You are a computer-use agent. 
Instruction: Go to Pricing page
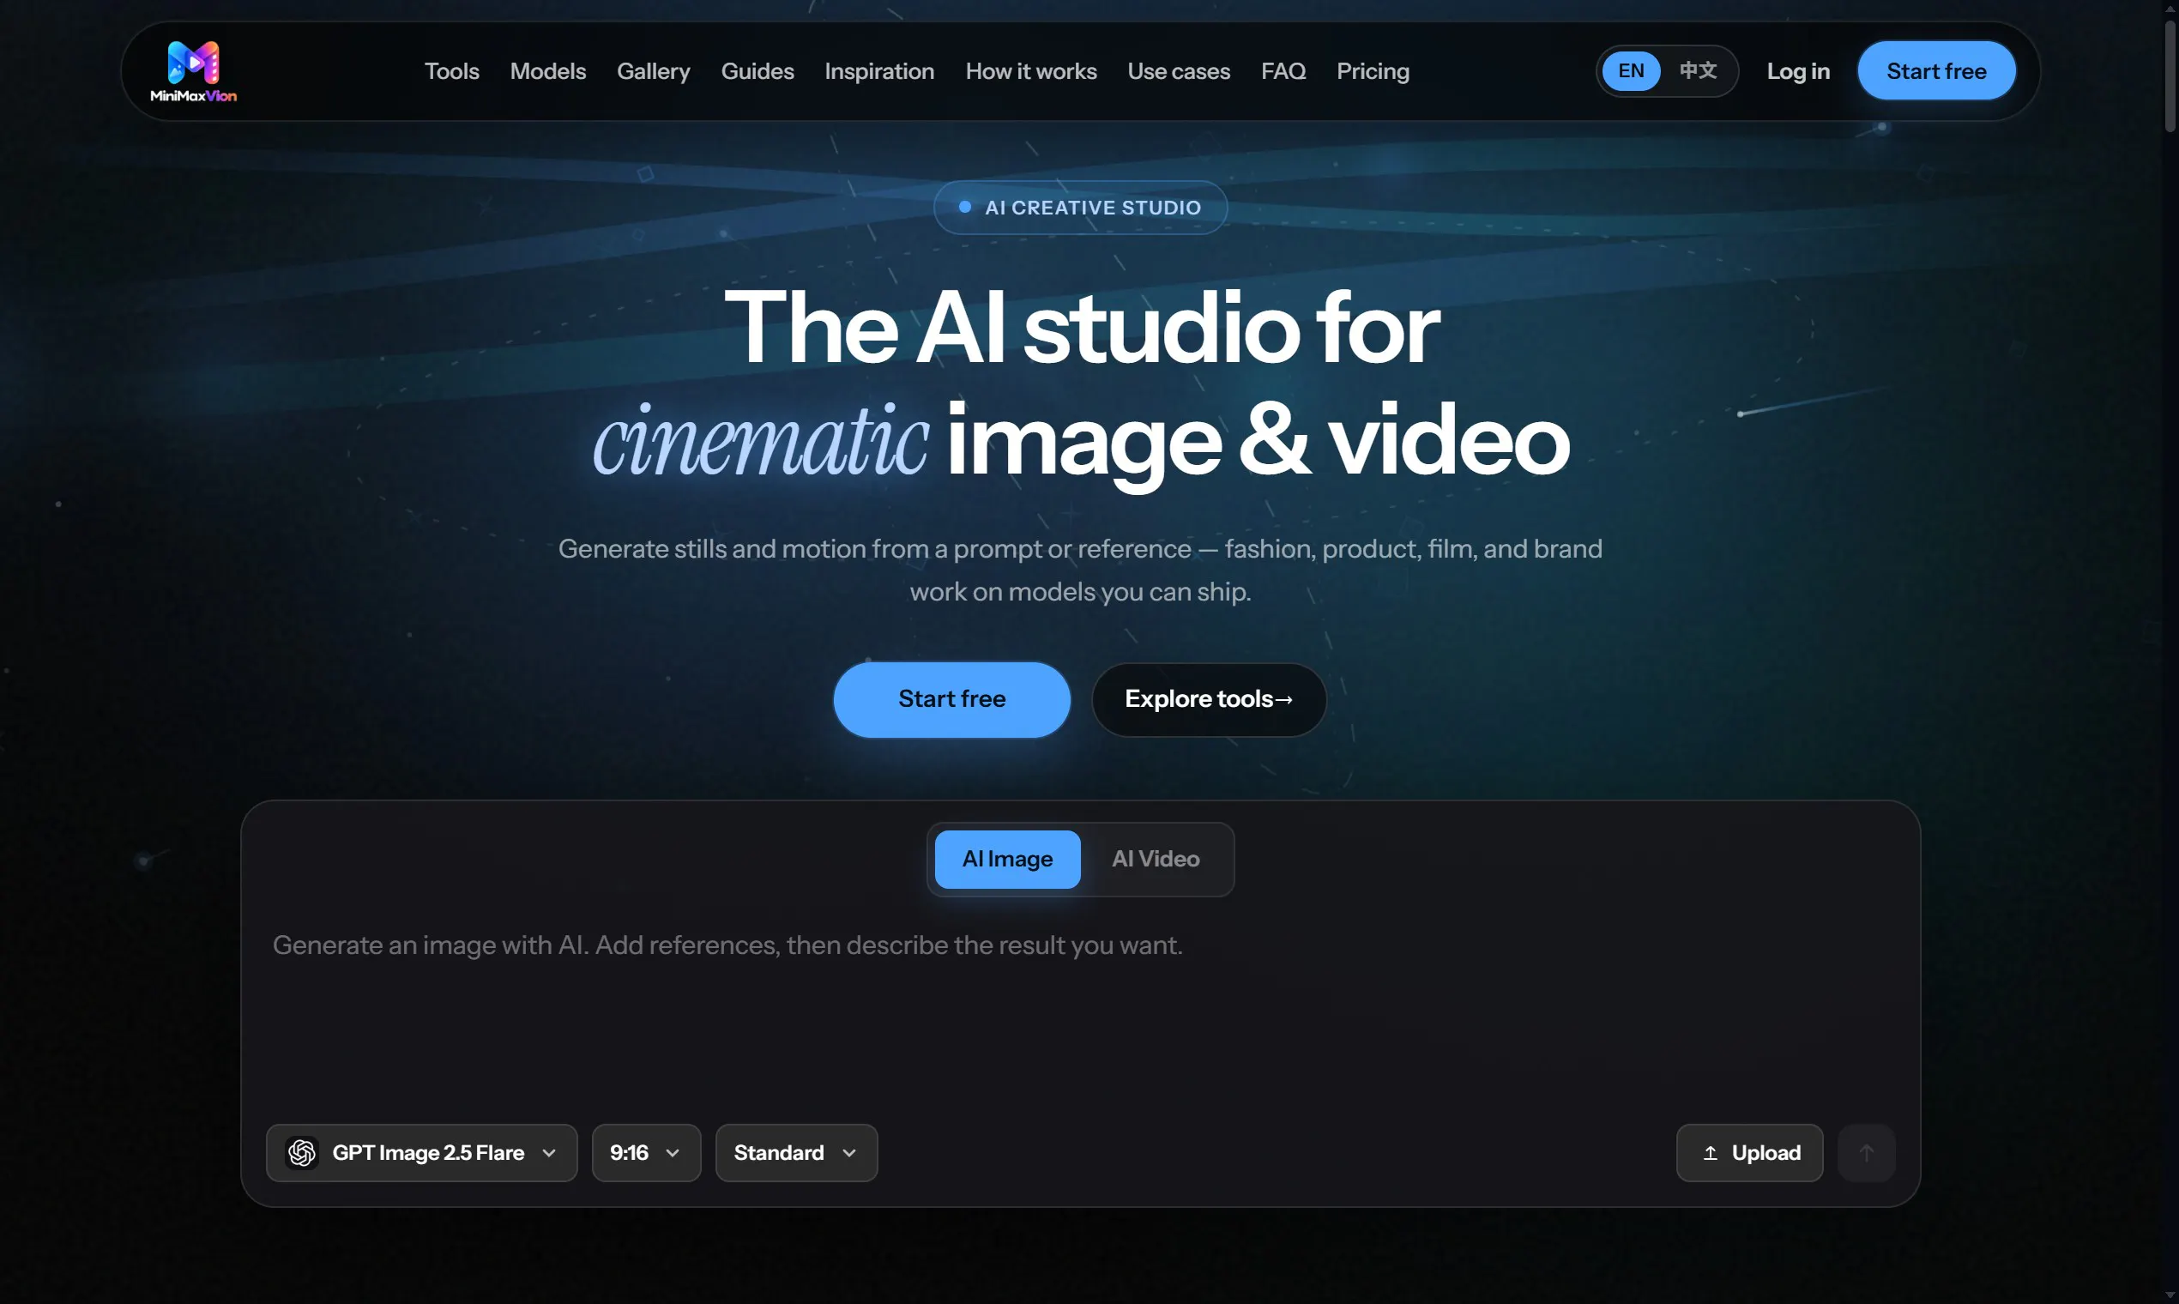[x=1373, y=71]
